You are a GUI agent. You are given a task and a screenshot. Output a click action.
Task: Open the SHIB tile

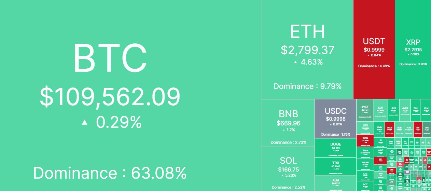click(365, 153)
